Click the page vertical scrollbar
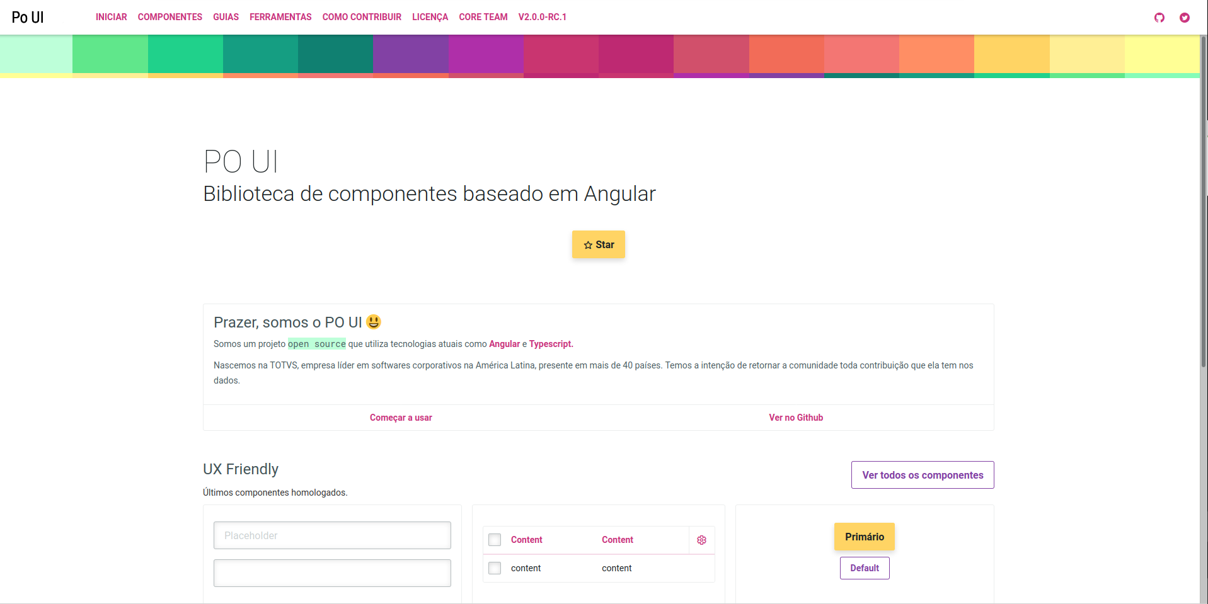 [1204, 202]
